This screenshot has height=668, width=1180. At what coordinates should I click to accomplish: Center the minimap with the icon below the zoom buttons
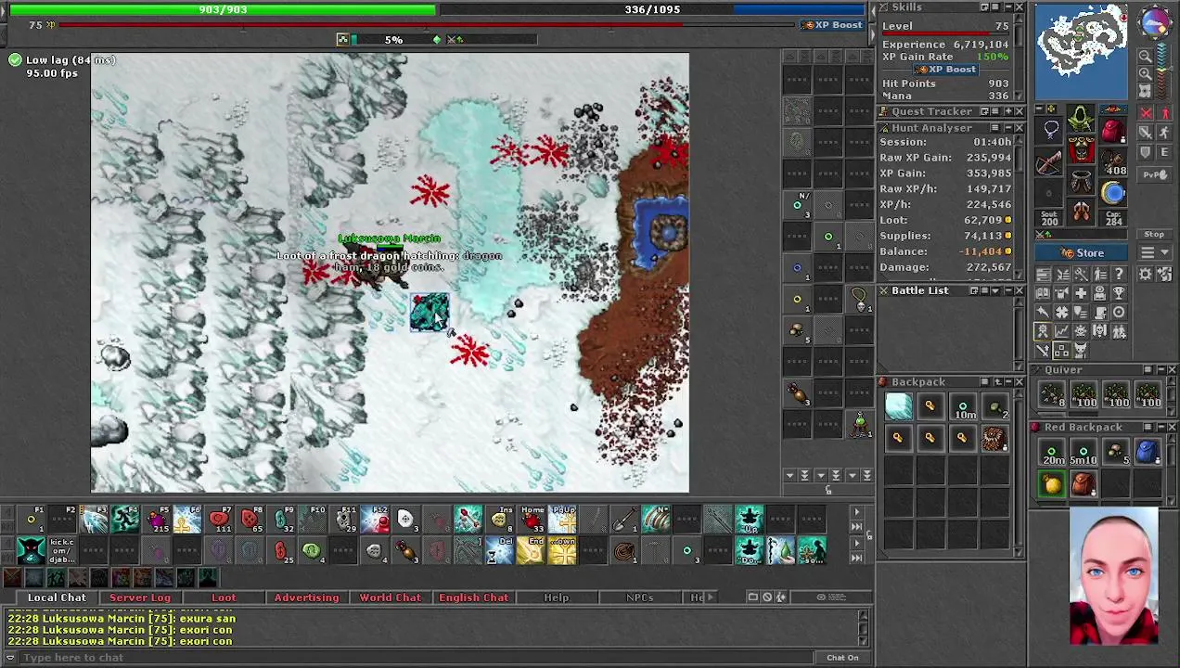(x=1146, y=91)
